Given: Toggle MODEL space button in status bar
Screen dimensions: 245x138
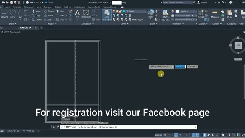Looking at the screenshot, I should (x=158, y=135).
